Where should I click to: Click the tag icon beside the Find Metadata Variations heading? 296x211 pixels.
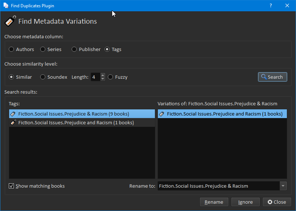pos(10,21)
